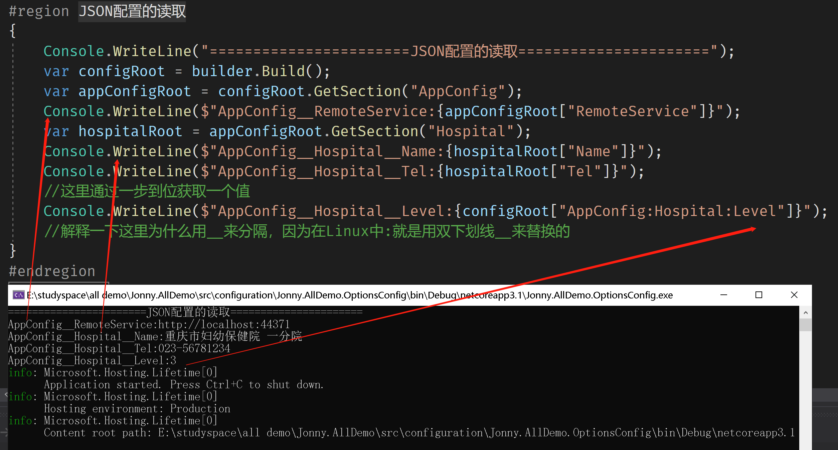Click 'var hospitalRoot' declaration
Screen dimensions: 838x450
(x=113, y=131)
